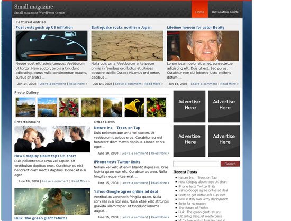Open recent post Yahoo-Google agree online ad deal
This screenshot has width=291, height=221.
click(203, 190)
